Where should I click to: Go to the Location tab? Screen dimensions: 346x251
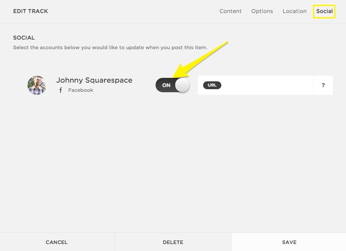[295, 11]
